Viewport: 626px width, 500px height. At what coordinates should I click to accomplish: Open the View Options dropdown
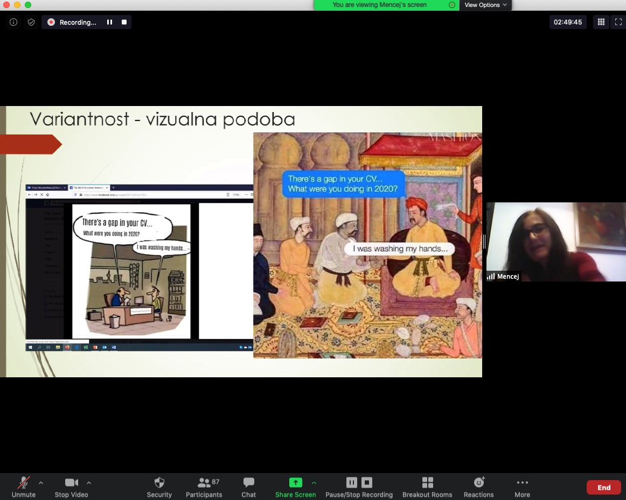point(485,5)
